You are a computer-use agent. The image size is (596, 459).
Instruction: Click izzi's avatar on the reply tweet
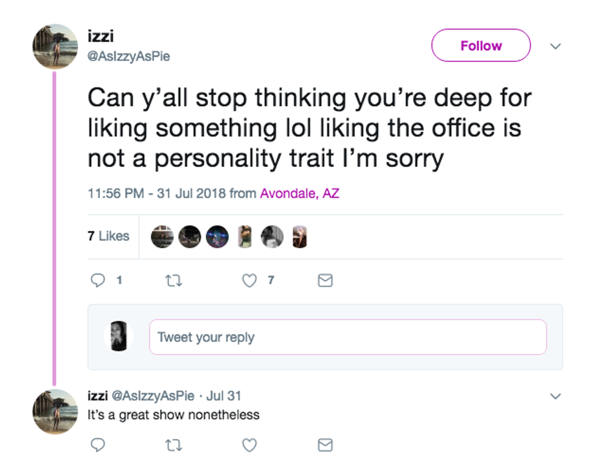(x=55, y=411)
